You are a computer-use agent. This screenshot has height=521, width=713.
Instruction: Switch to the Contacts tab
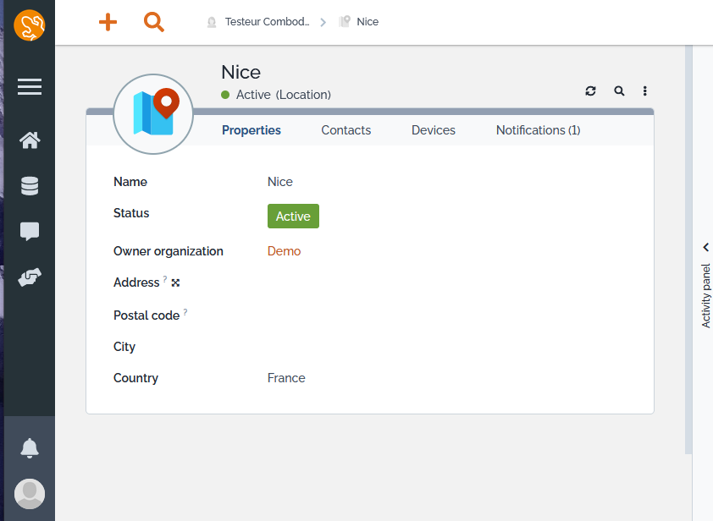(x=345, y=130)
